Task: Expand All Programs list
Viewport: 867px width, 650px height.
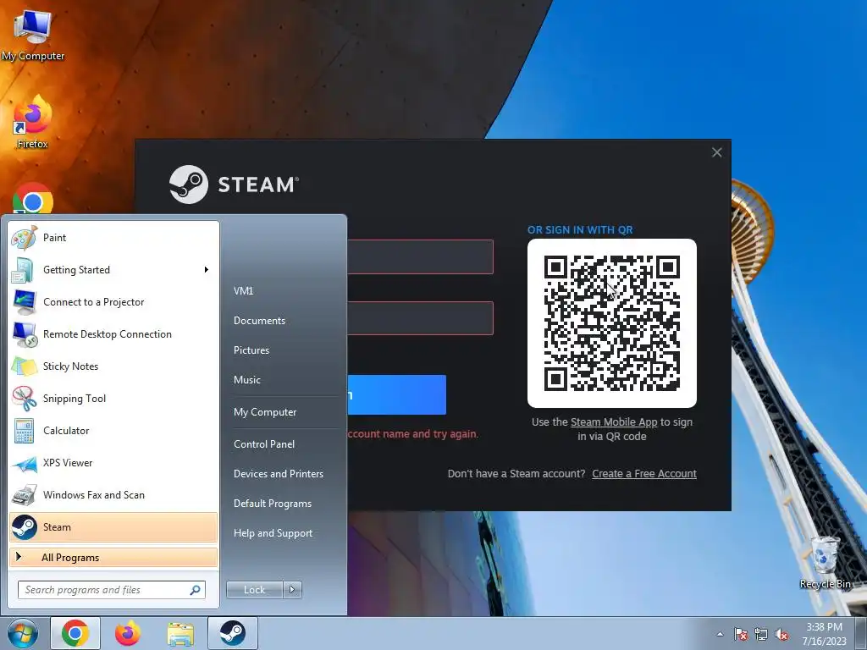Action: [x=113, y=557]
